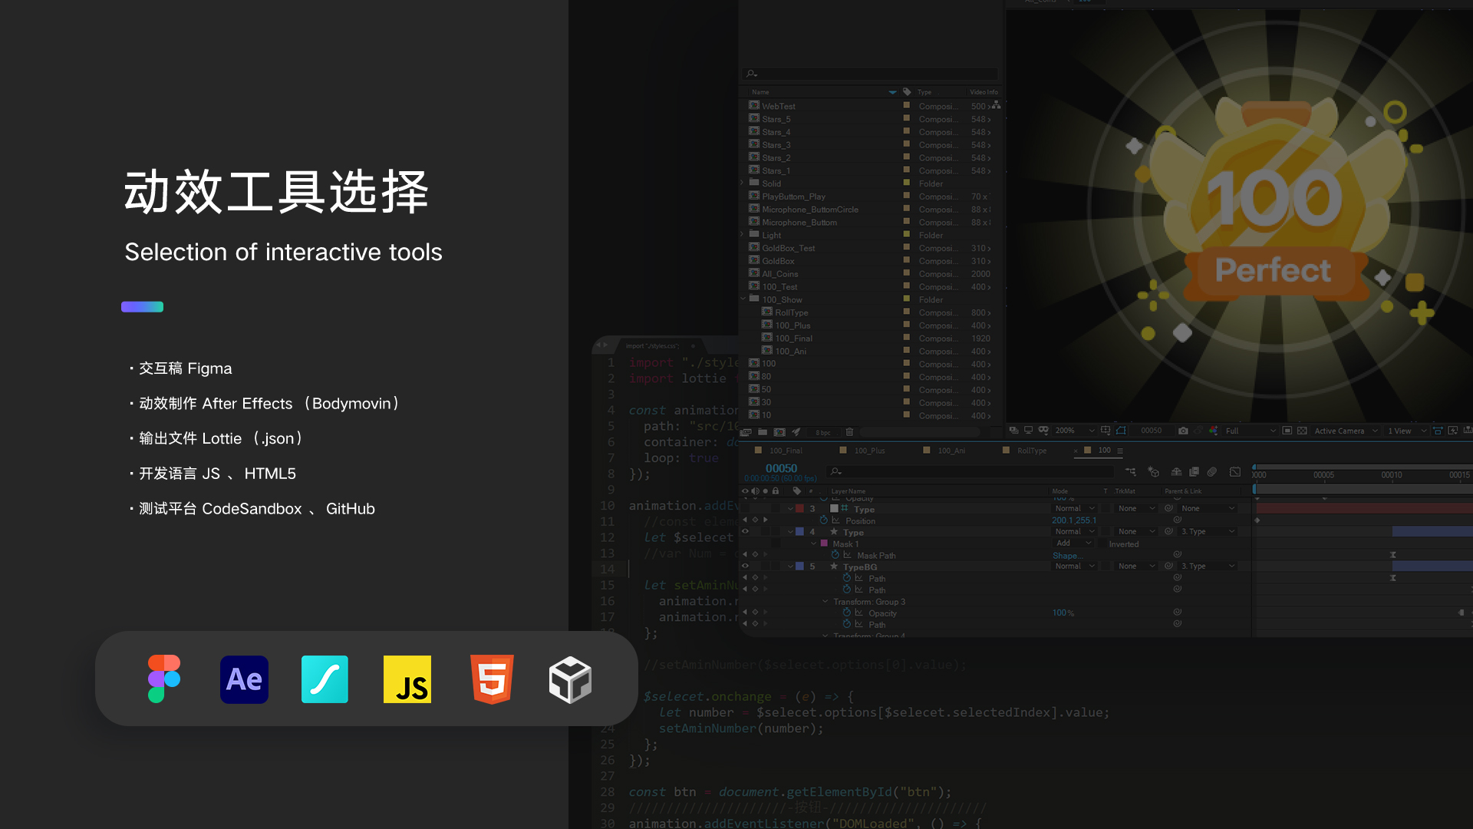1473x829 pixels.
Task: Switch to the RollType timeline tab
Action: click(x=1031, y=451)
